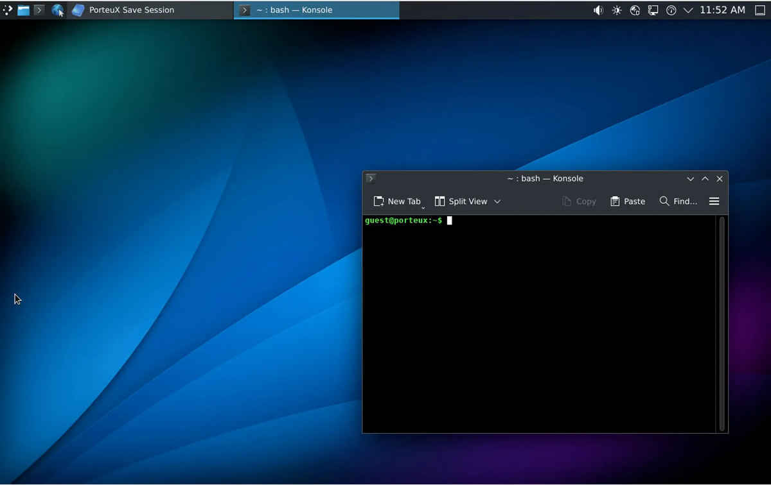
Task: Click Split View in Konsole toolbar
Action: [x=461, y=201]
